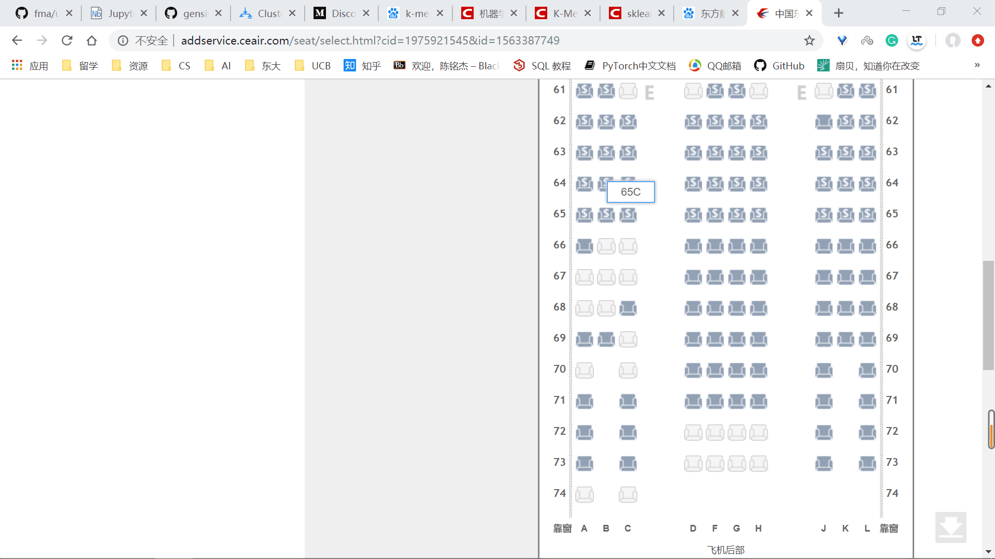The image size is (995, 559).
Task: Switch to the Jupyter tab
Action: click(x=119, y=13)
